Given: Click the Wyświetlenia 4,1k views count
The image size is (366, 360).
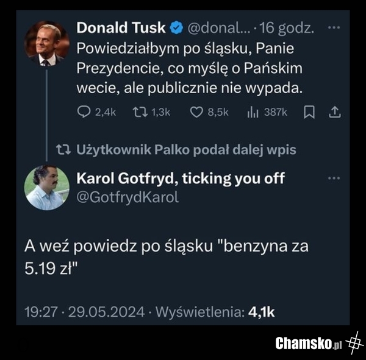Looking at the screenshot, I should pos(216,312).
